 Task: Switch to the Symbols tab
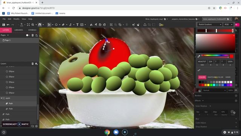click(32, 30)
